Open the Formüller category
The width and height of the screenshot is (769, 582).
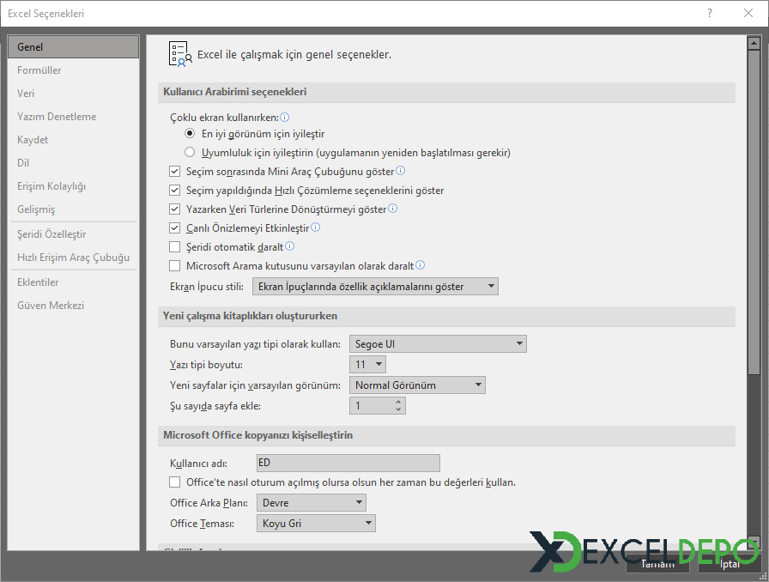[x=74, y=70]
